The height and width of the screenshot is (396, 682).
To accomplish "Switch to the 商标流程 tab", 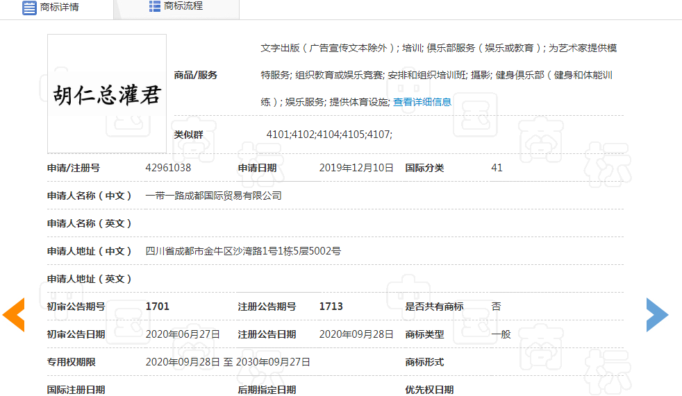I will [x=176, y=7].
